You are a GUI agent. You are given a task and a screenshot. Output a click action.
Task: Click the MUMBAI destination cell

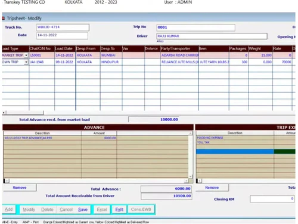pos(111,56)
